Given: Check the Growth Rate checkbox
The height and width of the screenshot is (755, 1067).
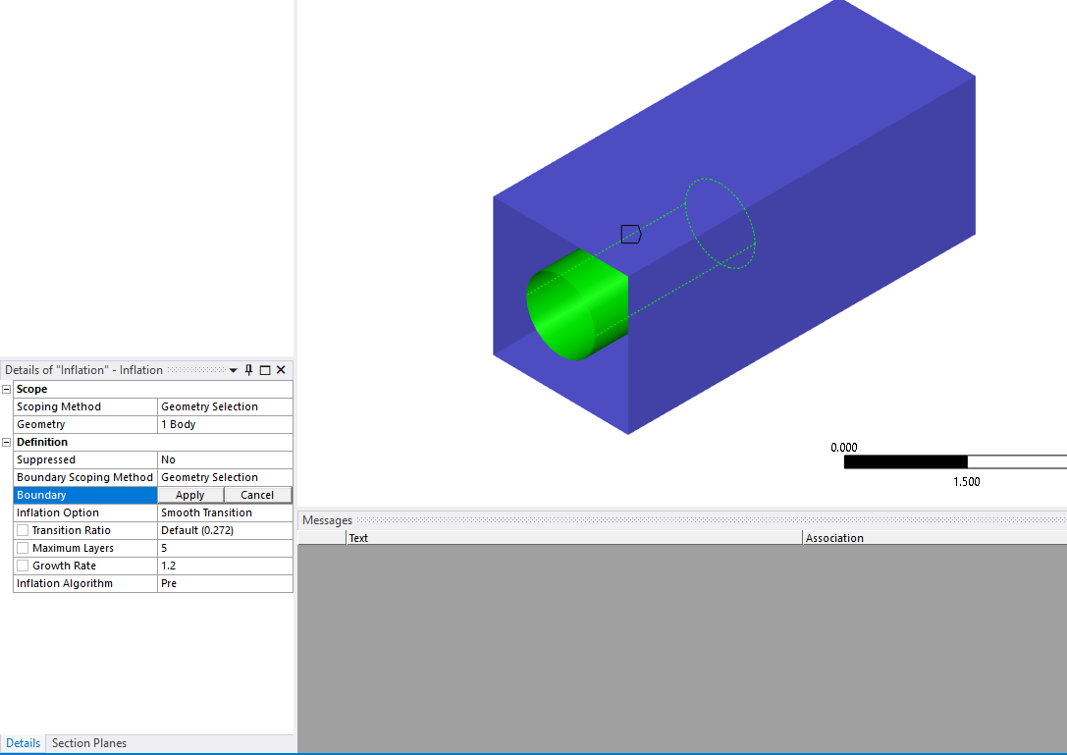Looking at the screenshot, I should point(24,566).
